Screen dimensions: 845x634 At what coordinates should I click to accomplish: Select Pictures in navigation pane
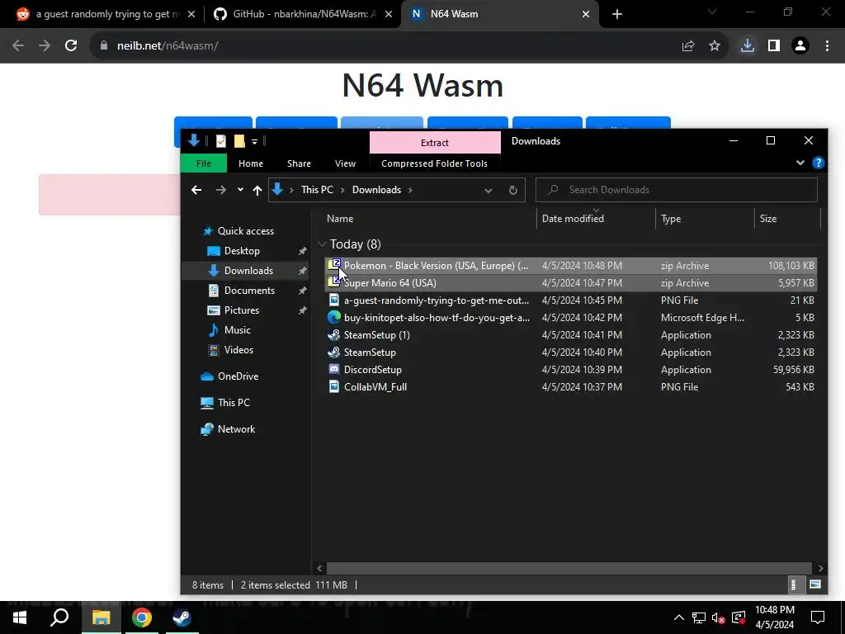(x=242, y=310)
